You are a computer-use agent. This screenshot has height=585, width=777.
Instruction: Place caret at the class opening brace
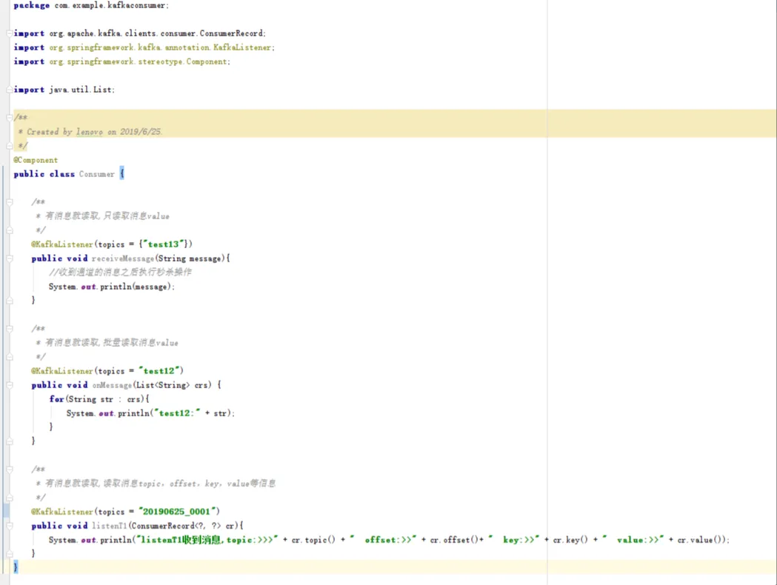[x=122, y=174]
